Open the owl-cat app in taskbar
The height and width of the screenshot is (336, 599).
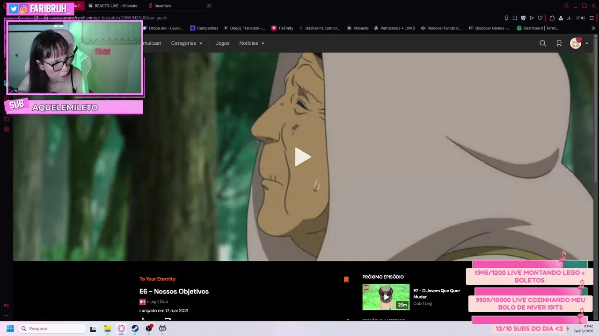[162, 329]
